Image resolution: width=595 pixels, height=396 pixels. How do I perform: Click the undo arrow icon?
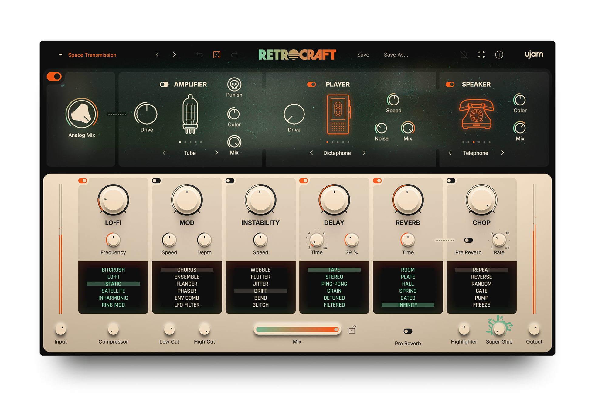click(199, 55)
